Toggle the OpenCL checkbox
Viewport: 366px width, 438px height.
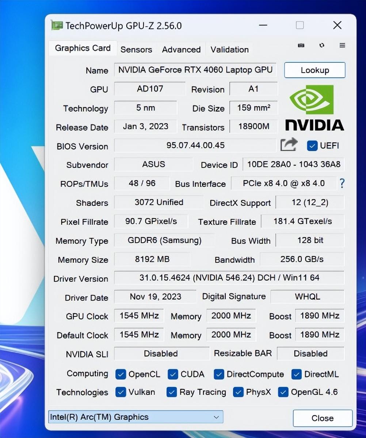[x=121, y=374]
